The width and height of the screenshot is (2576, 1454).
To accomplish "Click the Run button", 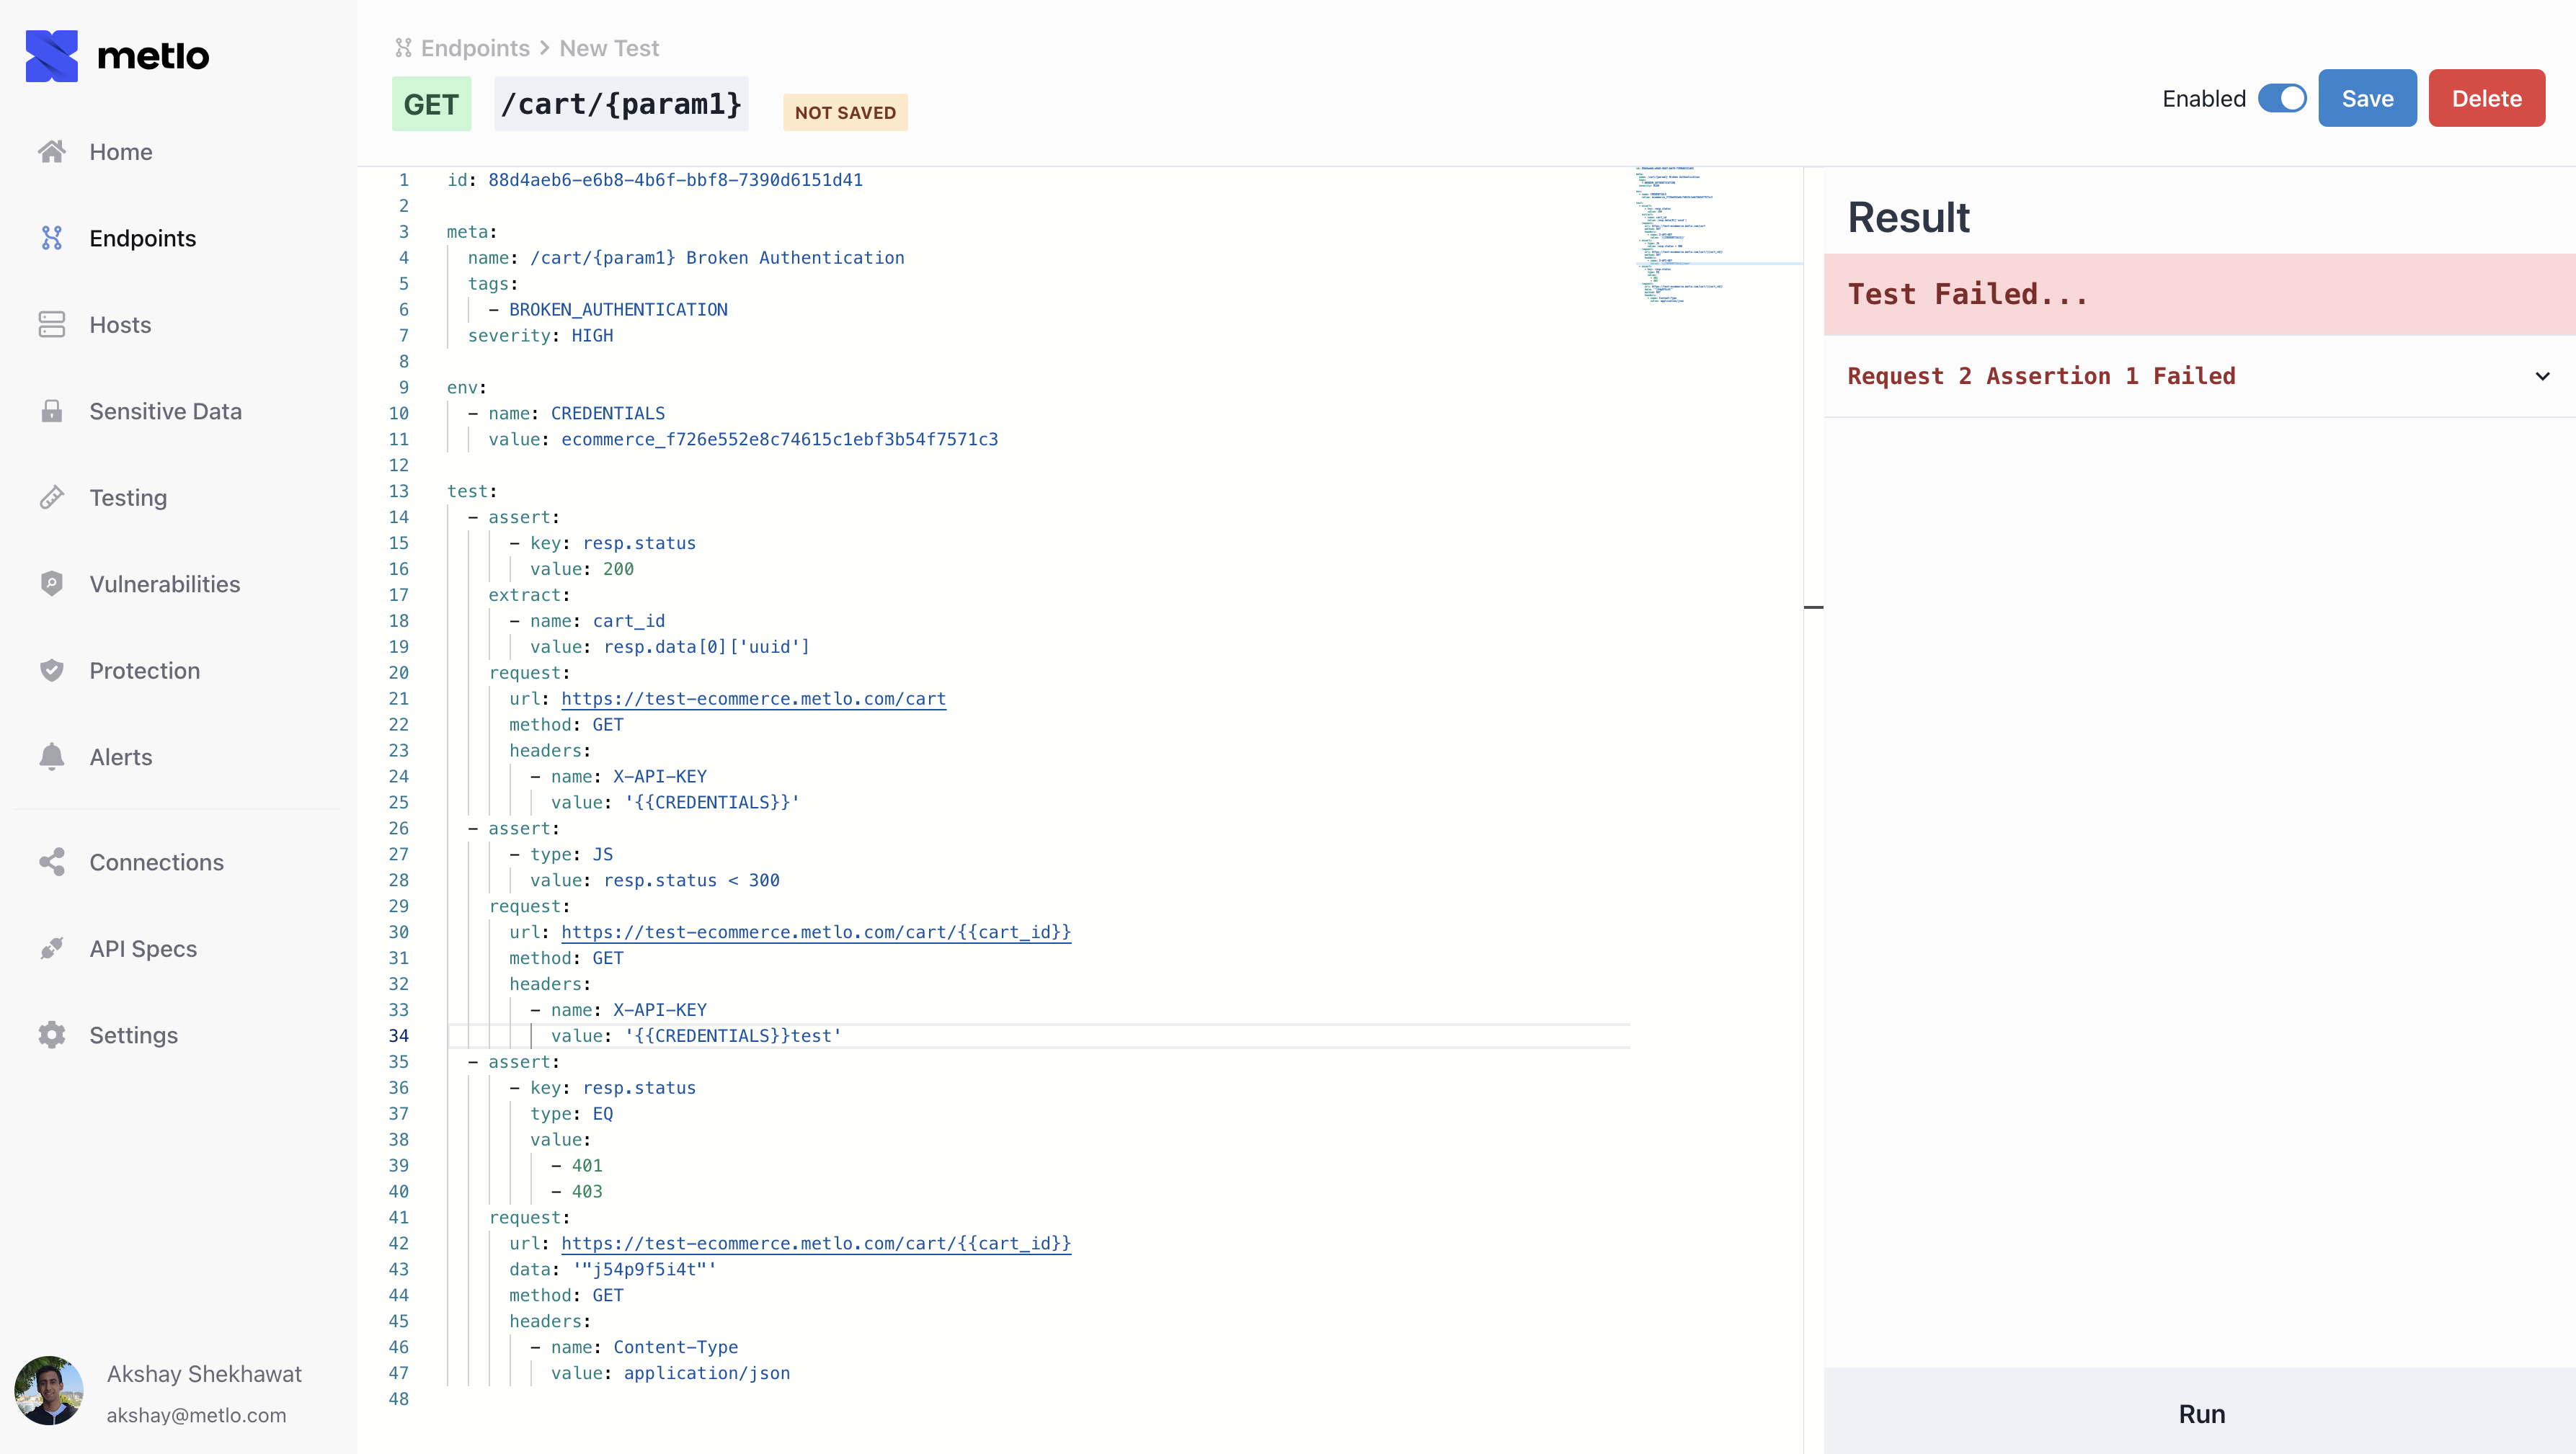I will 2201,1414.
